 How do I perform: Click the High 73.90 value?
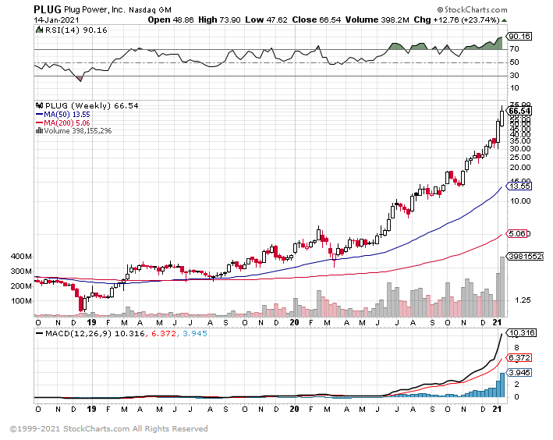click(x=219, y=20)
